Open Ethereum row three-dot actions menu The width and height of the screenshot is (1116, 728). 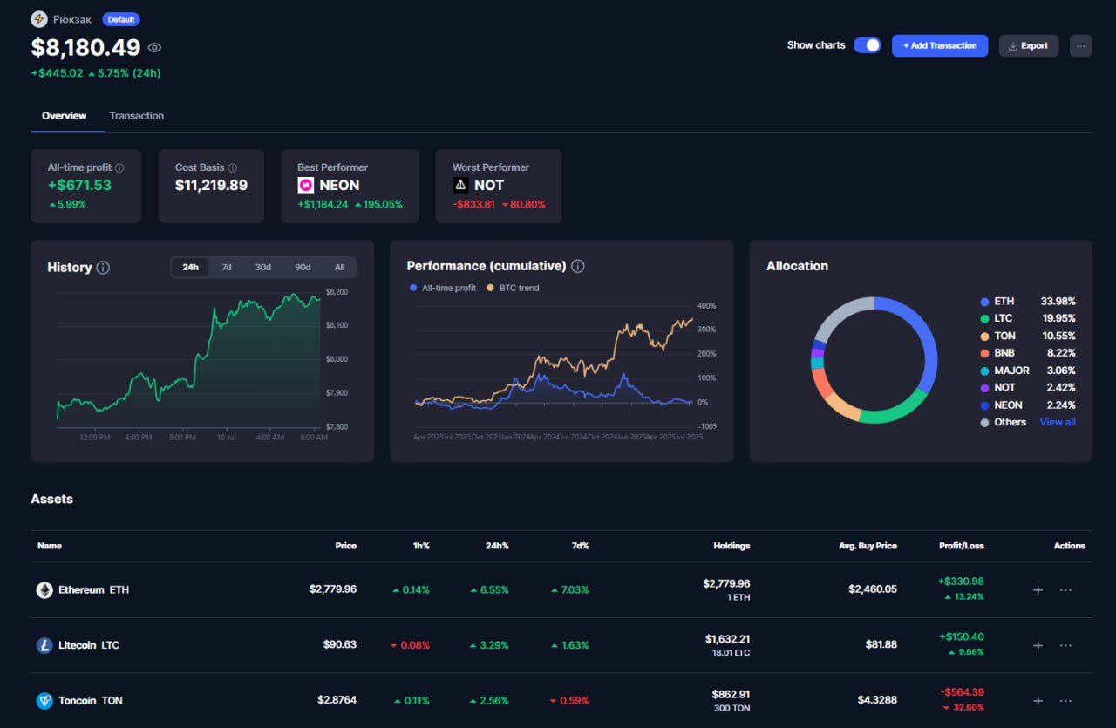[1065, 590]
